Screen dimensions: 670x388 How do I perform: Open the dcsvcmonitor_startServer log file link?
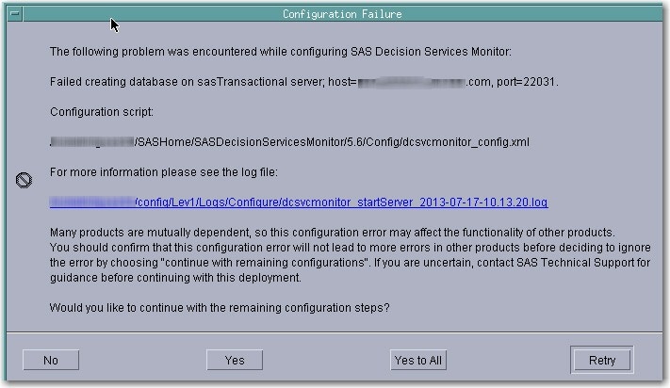point(299,202)
